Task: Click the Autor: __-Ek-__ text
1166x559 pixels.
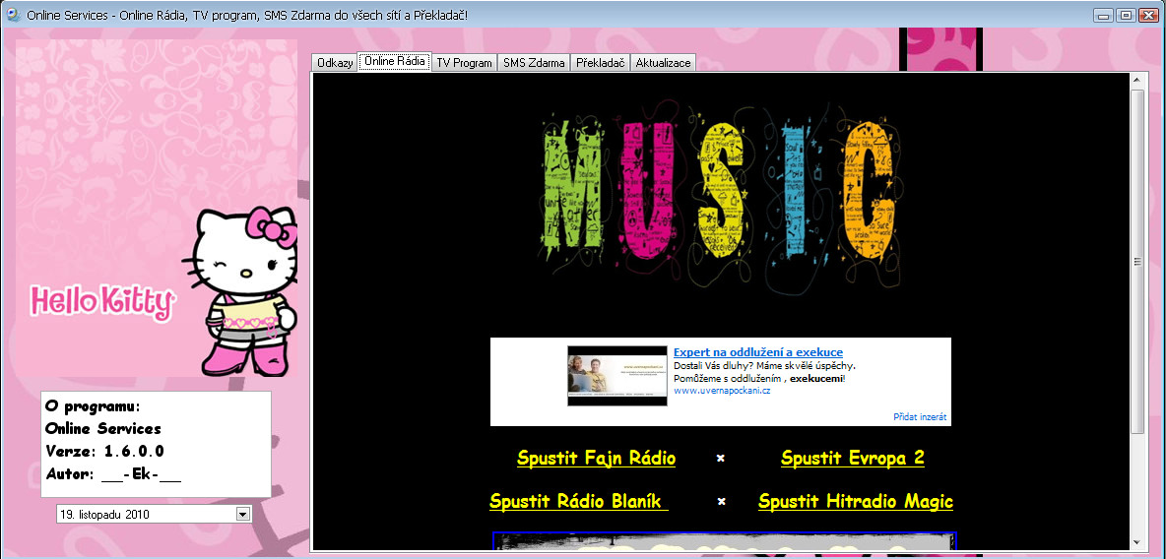Action: tap(113, 473)
